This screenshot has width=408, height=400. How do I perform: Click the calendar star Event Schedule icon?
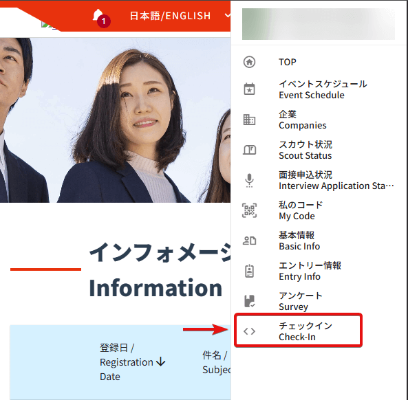(249, 89)
